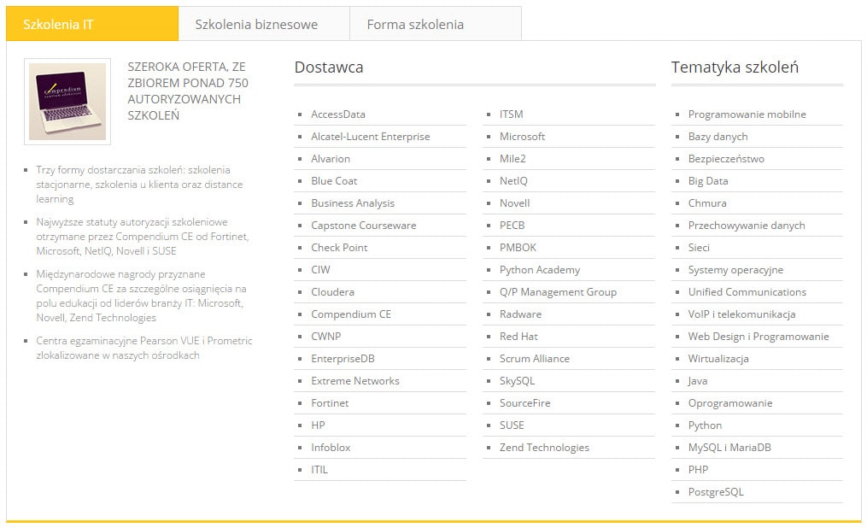The width and height of the screenshot is (867, 528).
Task: Select Python Academy from the provider list
Action: pos(539,270)
